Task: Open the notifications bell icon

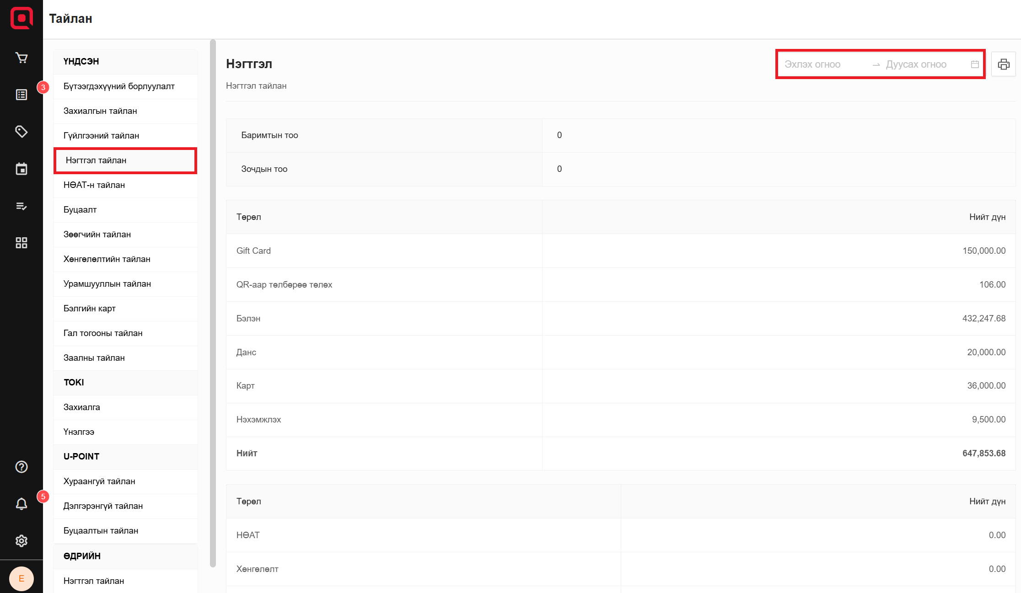Action: point(21,504)
